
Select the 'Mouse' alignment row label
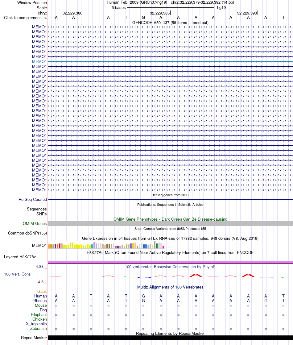(41, 306)
